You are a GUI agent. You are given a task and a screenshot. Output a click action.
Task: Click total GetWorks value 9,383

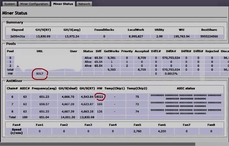point(112,70)
